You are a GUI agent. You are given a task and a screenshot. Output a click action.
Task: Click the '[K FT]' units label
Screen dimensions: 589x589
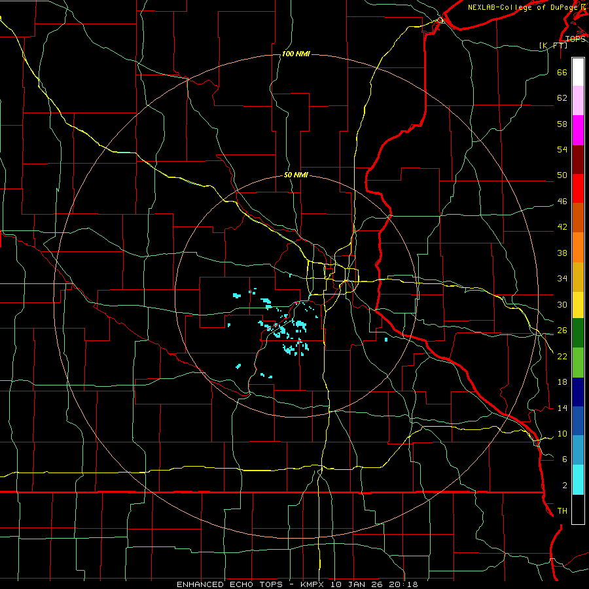coord(553,45)
